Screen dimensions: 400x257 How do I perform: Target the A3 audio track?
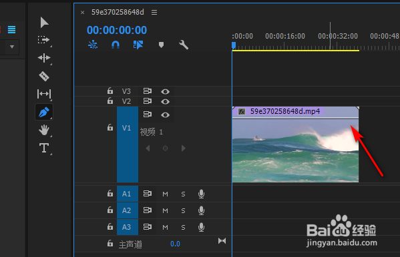click(128, 227)
